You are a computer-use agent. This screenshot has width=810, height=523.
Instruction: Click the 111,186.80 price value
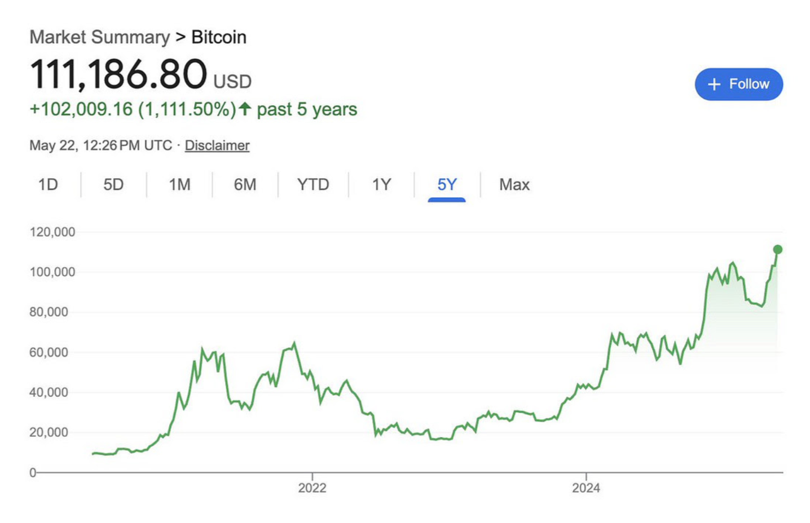[118, 74]
